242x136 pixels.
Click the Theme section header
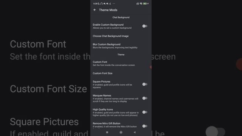(121, 54)
